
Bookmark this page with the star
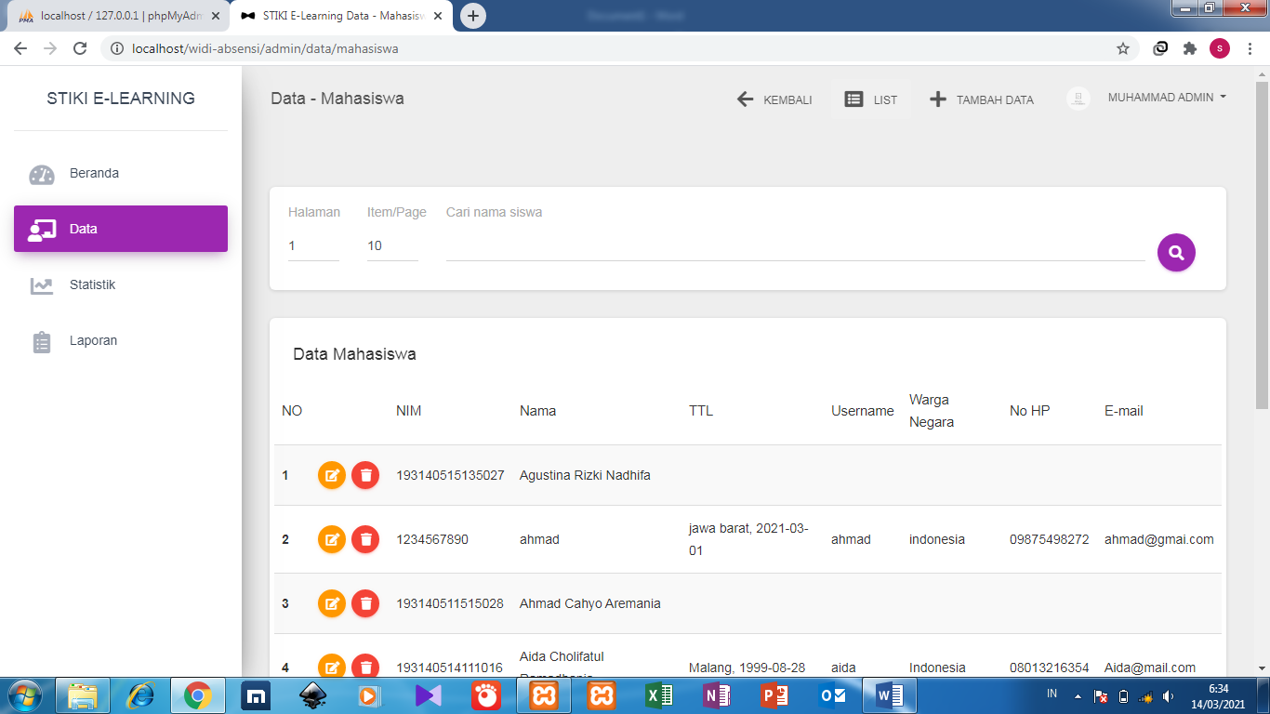pyautogui.click(x=1123, y=48)
